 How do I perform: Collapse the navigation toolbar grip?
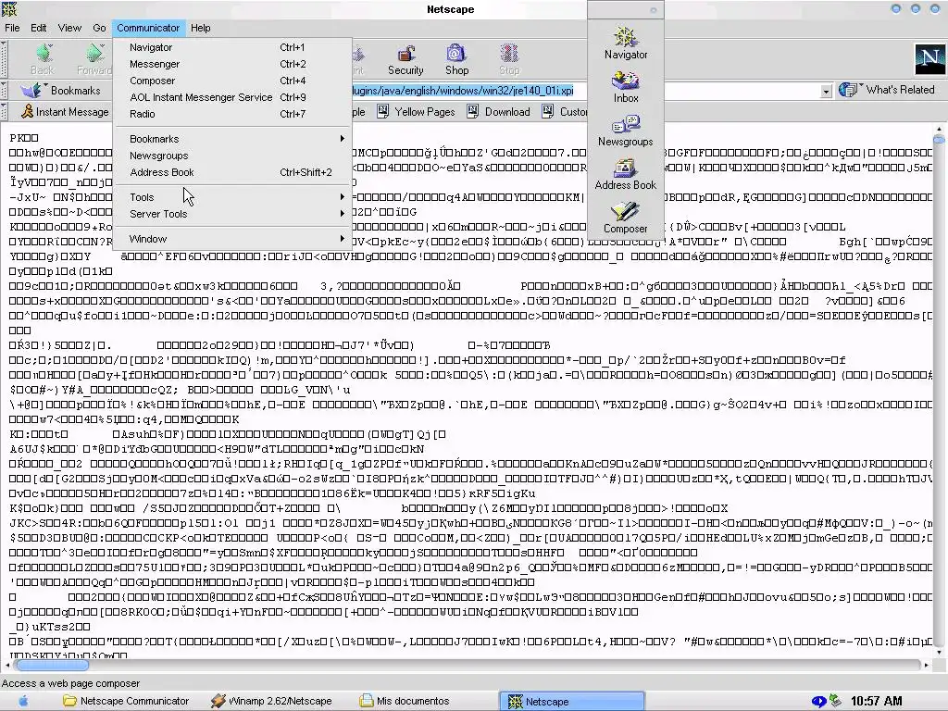point(4,58)
